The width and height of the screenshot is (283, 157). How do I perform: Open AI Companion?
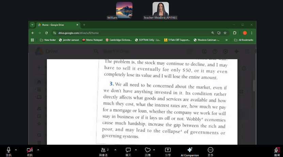coord(190,151)
